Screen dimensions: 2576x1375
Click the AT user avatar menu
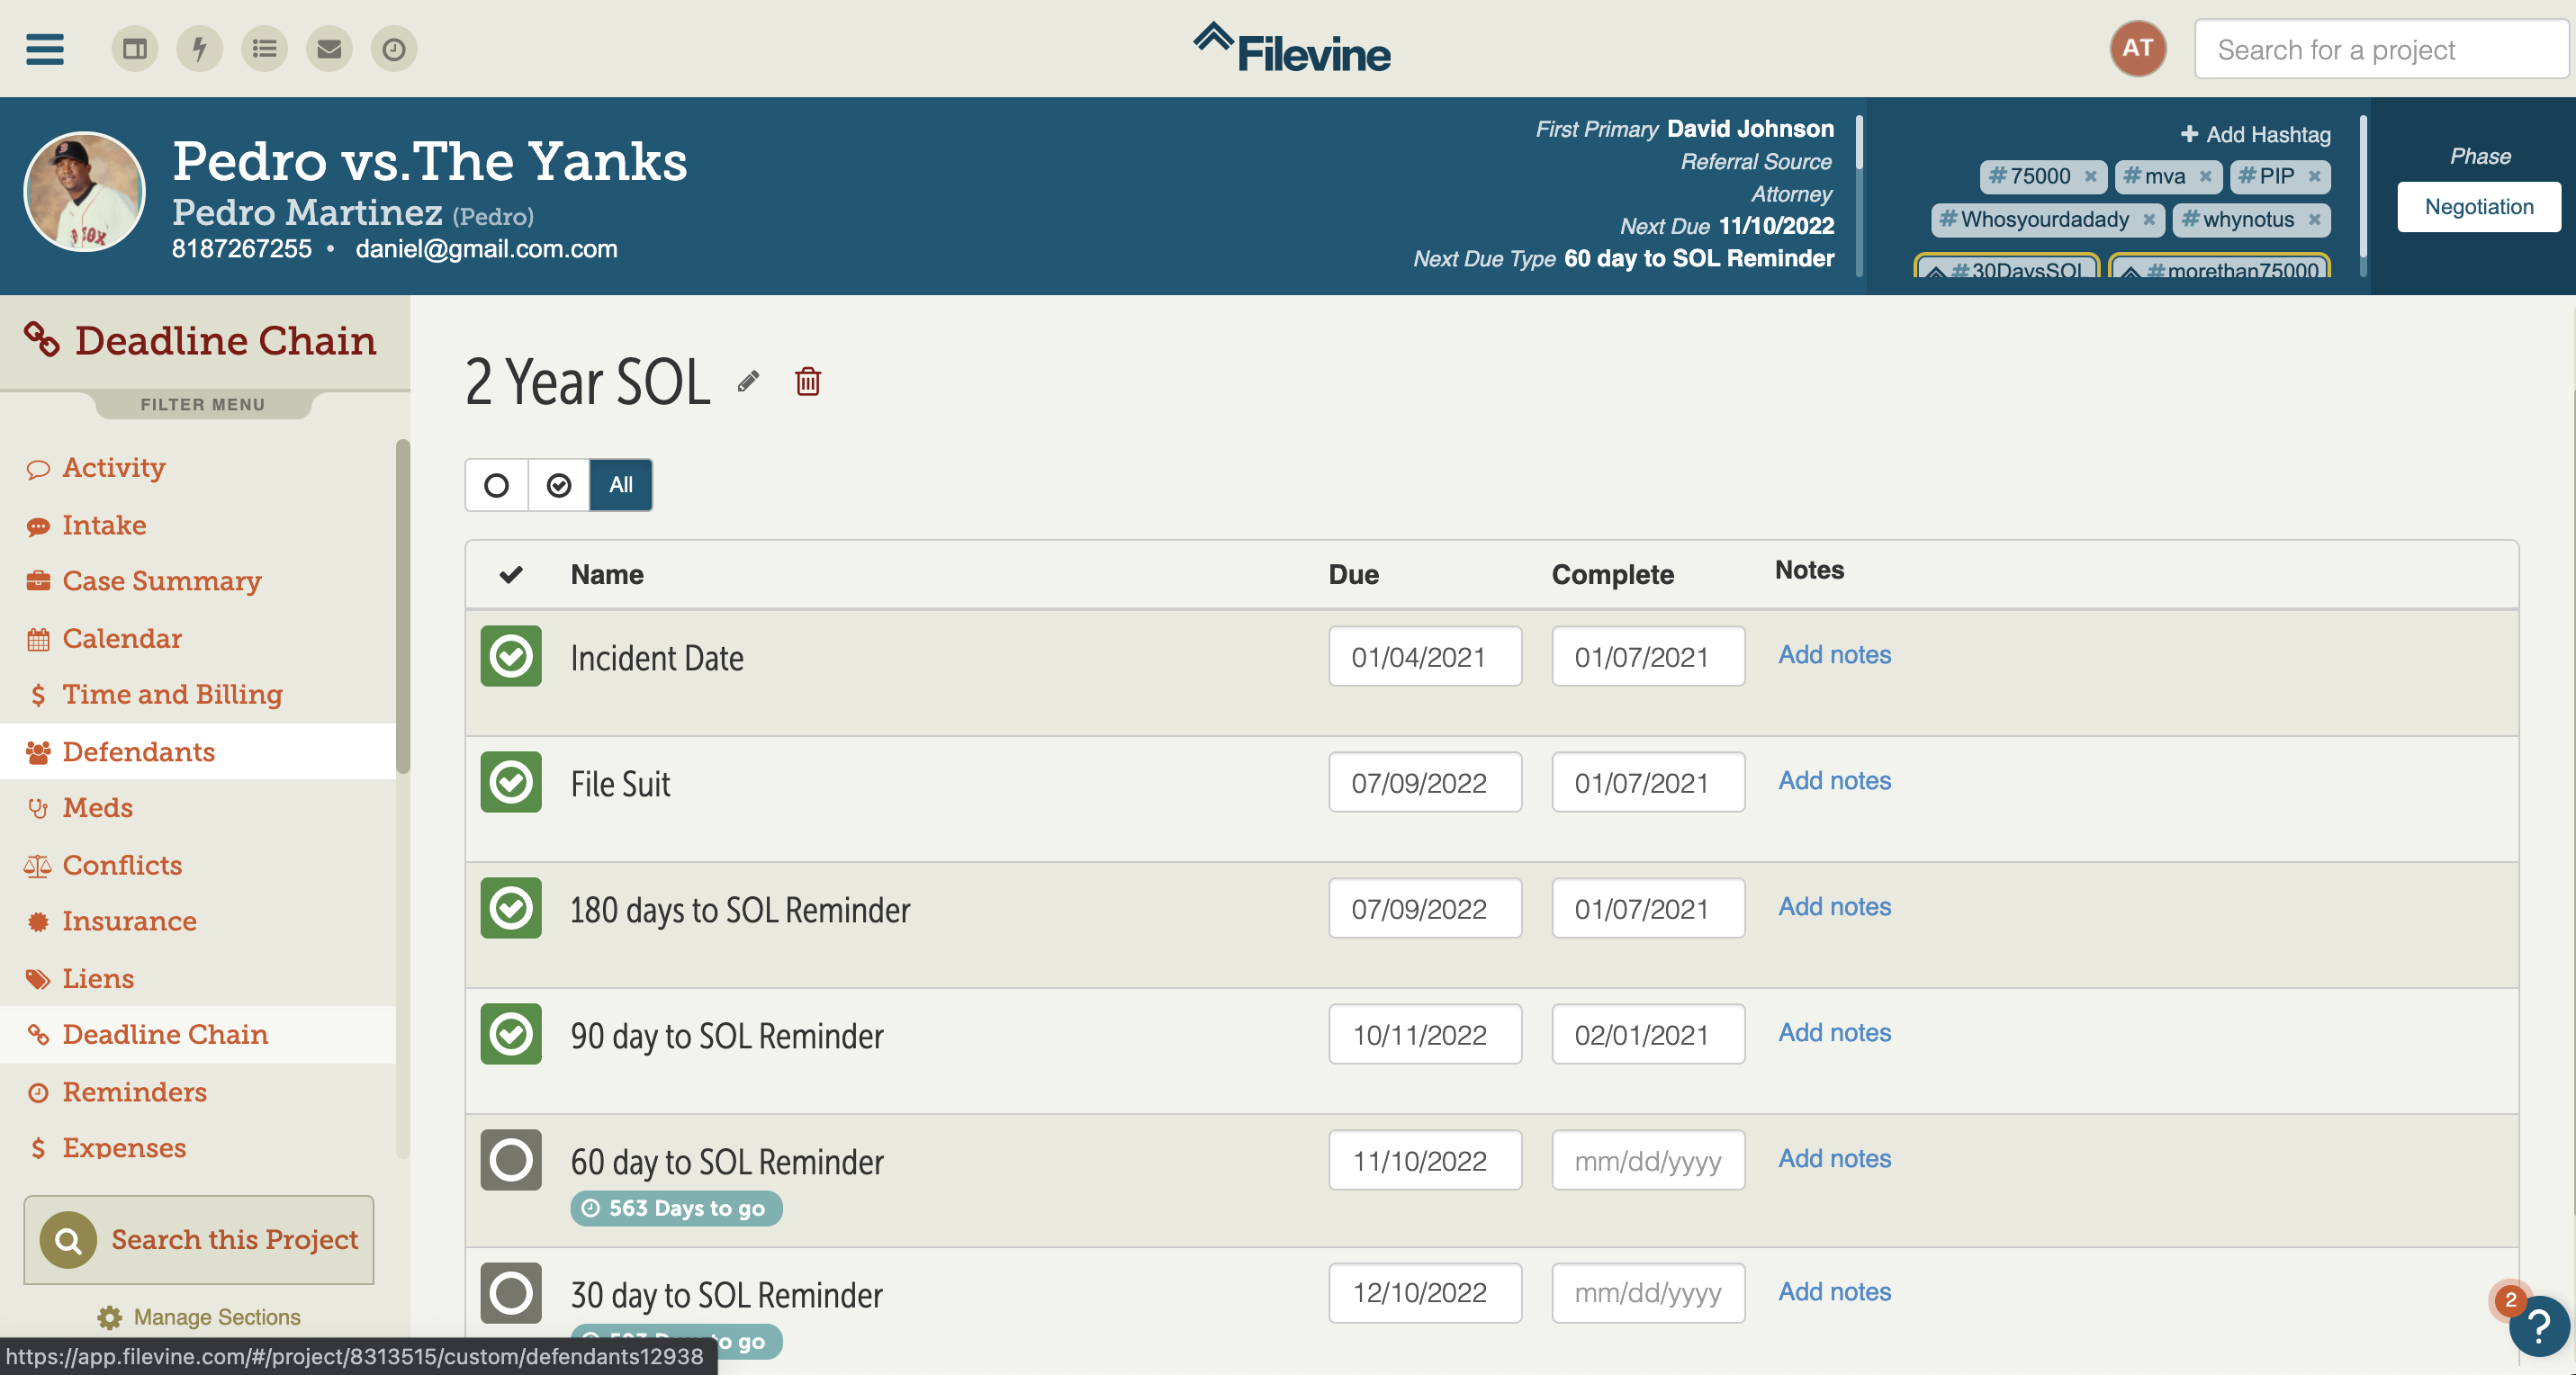2137,49
